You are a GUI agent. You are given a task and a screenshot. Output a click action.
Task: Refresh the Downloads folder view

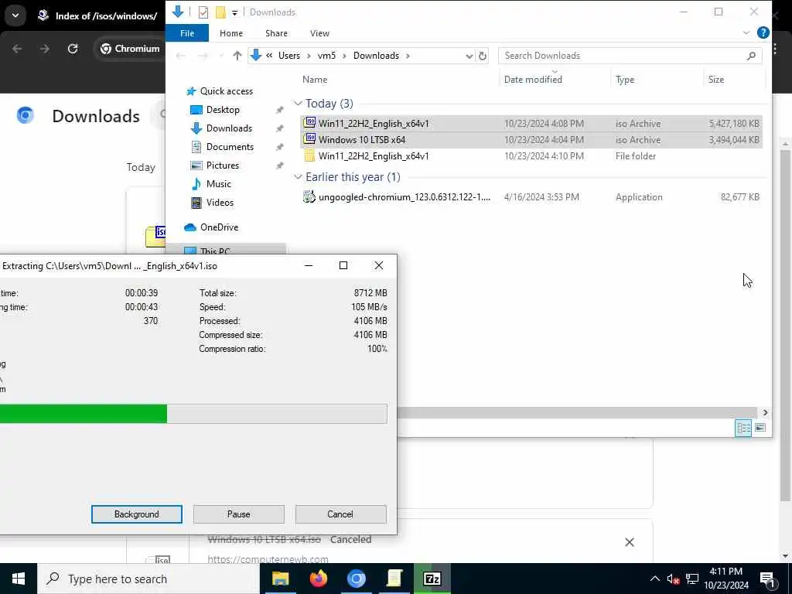[x=483, y=56]
